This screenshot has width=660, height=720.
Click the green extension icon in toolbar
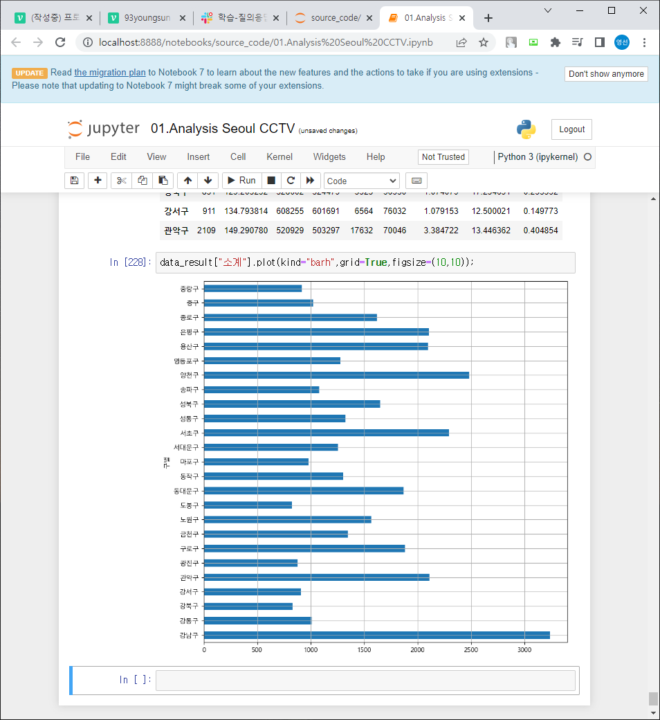(x=533, y=43)
